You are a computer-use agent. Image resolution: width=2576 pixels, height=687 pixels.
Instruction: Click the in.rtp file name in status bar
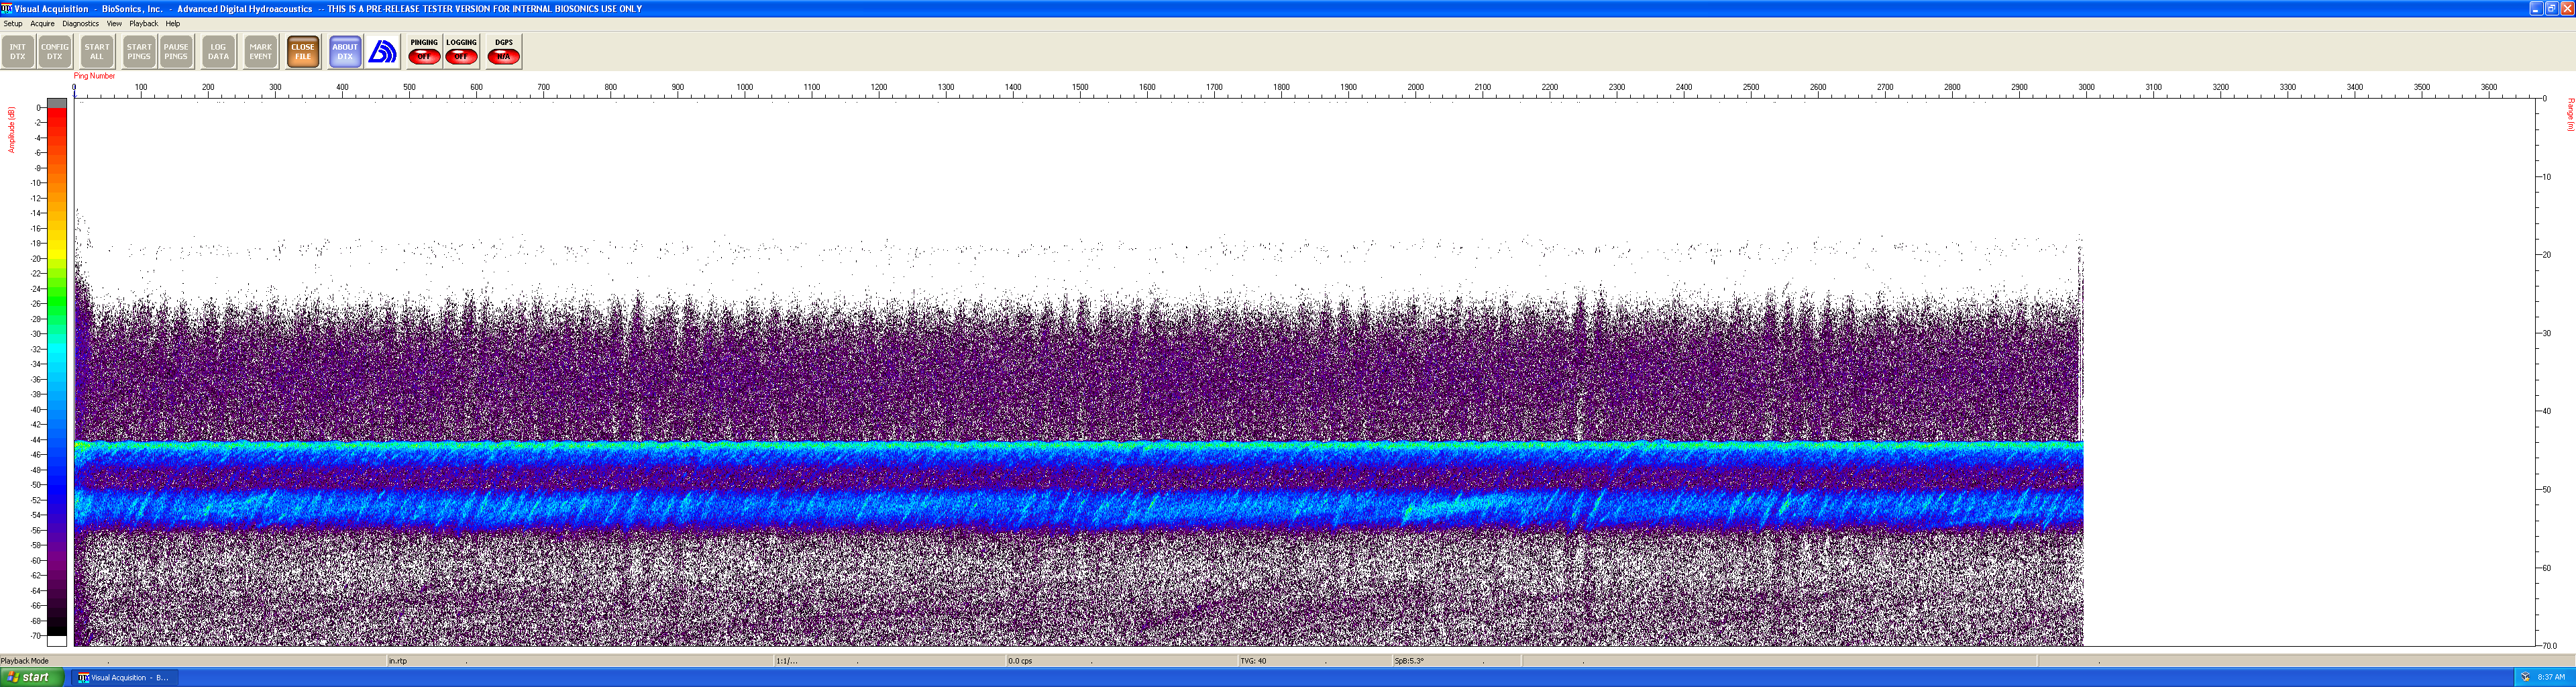(398, 661)
